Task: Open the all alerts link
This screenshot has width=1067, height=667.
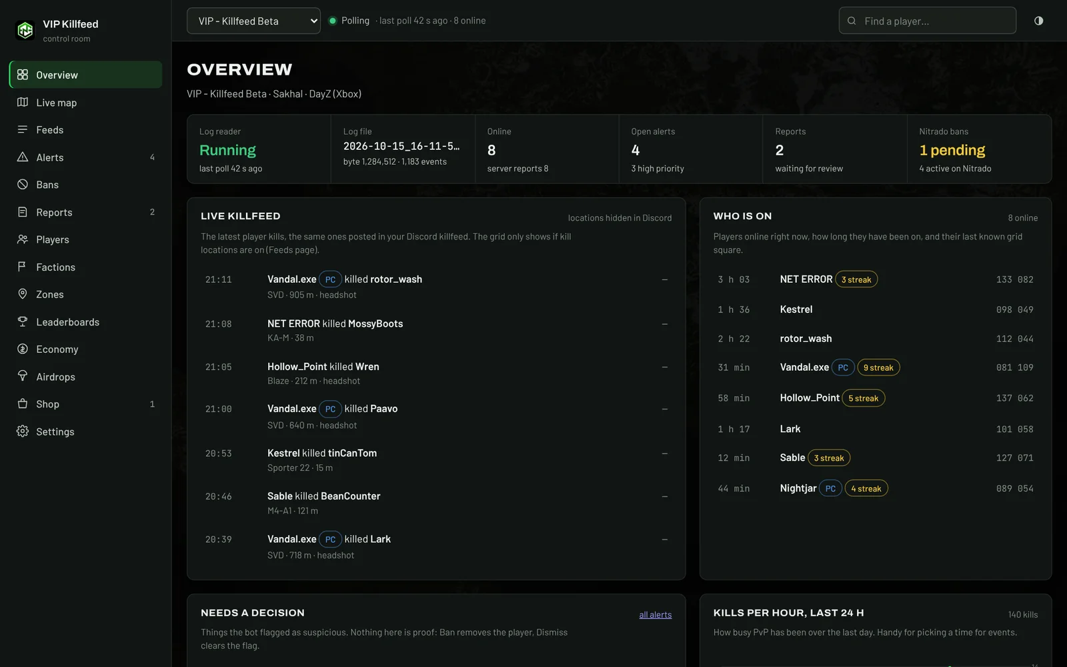Action: click(655, 614)
